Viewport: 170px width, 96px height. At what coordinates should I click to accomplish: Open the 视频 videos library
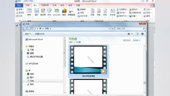[30, 74]
